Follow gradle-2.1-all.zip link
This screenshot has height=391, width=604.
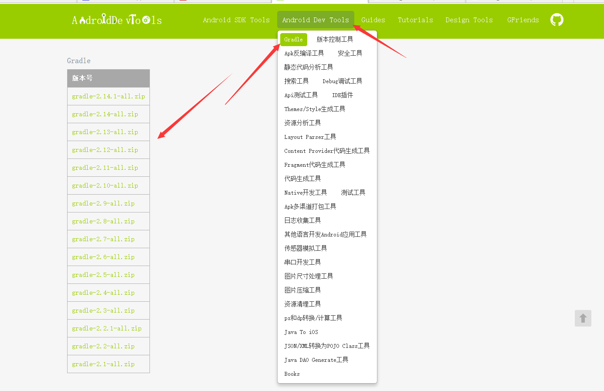tap(103, 364)
